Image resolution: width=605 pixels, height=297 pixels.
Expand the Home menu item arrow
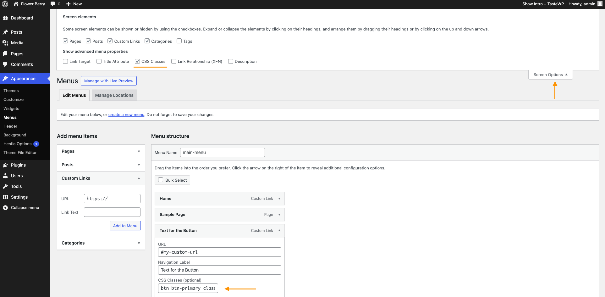279,199
